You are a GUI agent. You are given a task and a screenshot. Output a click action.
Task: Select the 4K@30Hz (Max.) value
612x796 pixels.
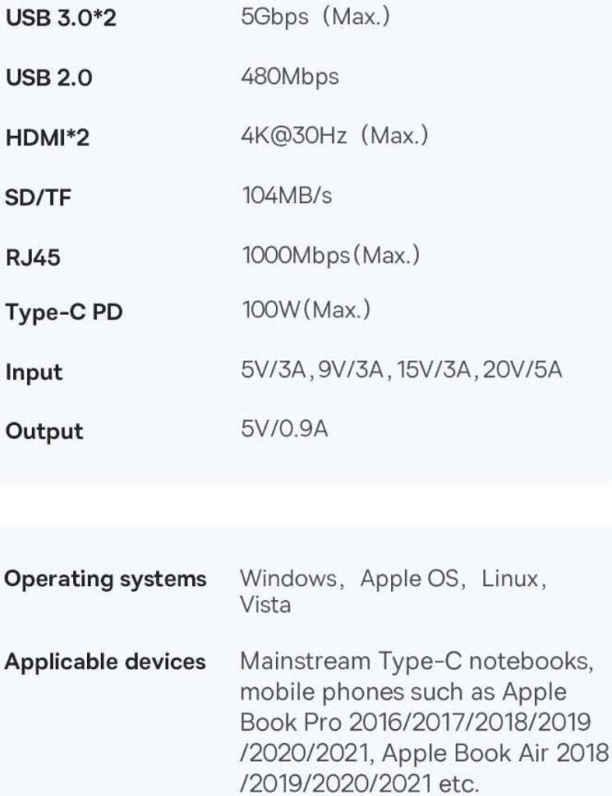click(334, 136)
